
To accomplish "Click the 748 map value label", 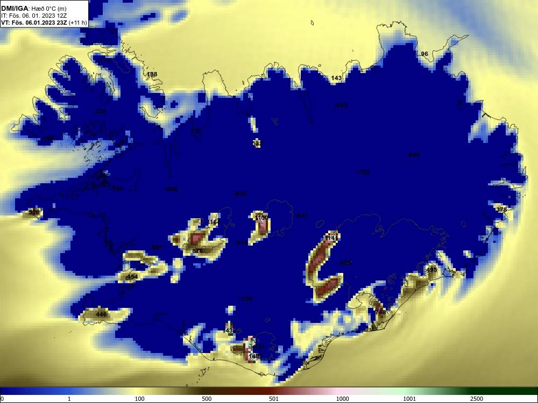I will click(380, 312).
